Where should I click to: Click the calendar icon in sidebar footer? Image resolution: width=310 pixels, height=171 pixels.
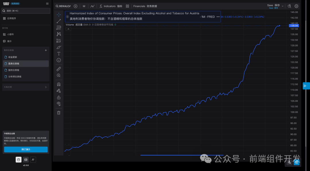point(19,160)
